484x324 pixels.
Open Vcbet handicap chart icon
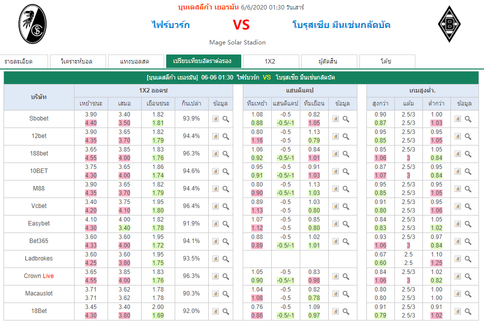click(x=335, y=206)
